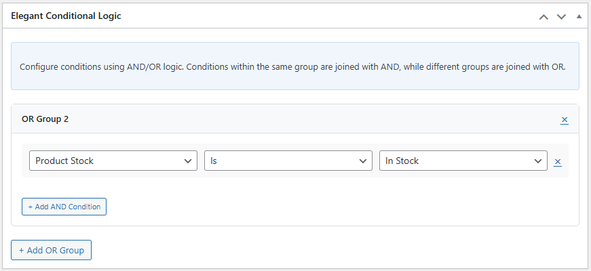
Task: Click the OR Group 2 heading label
Action: [45, 119]
